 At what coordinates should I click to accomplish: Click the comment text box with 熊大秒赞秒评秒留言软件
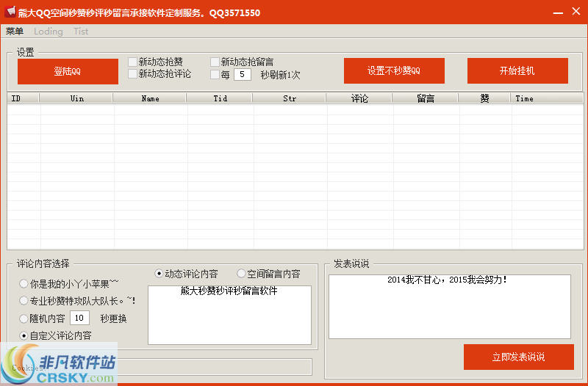pos(229,315)
